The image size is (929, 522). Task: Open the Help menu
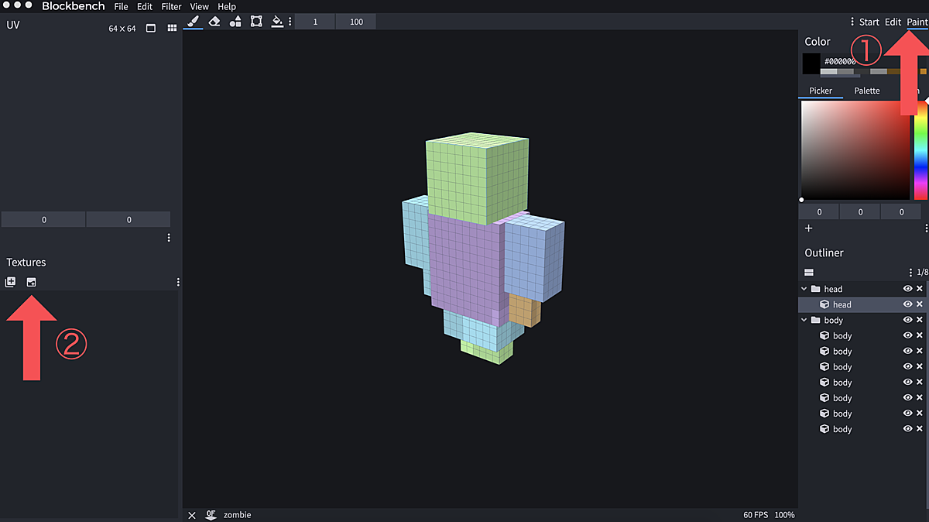[x=227, y=6]
